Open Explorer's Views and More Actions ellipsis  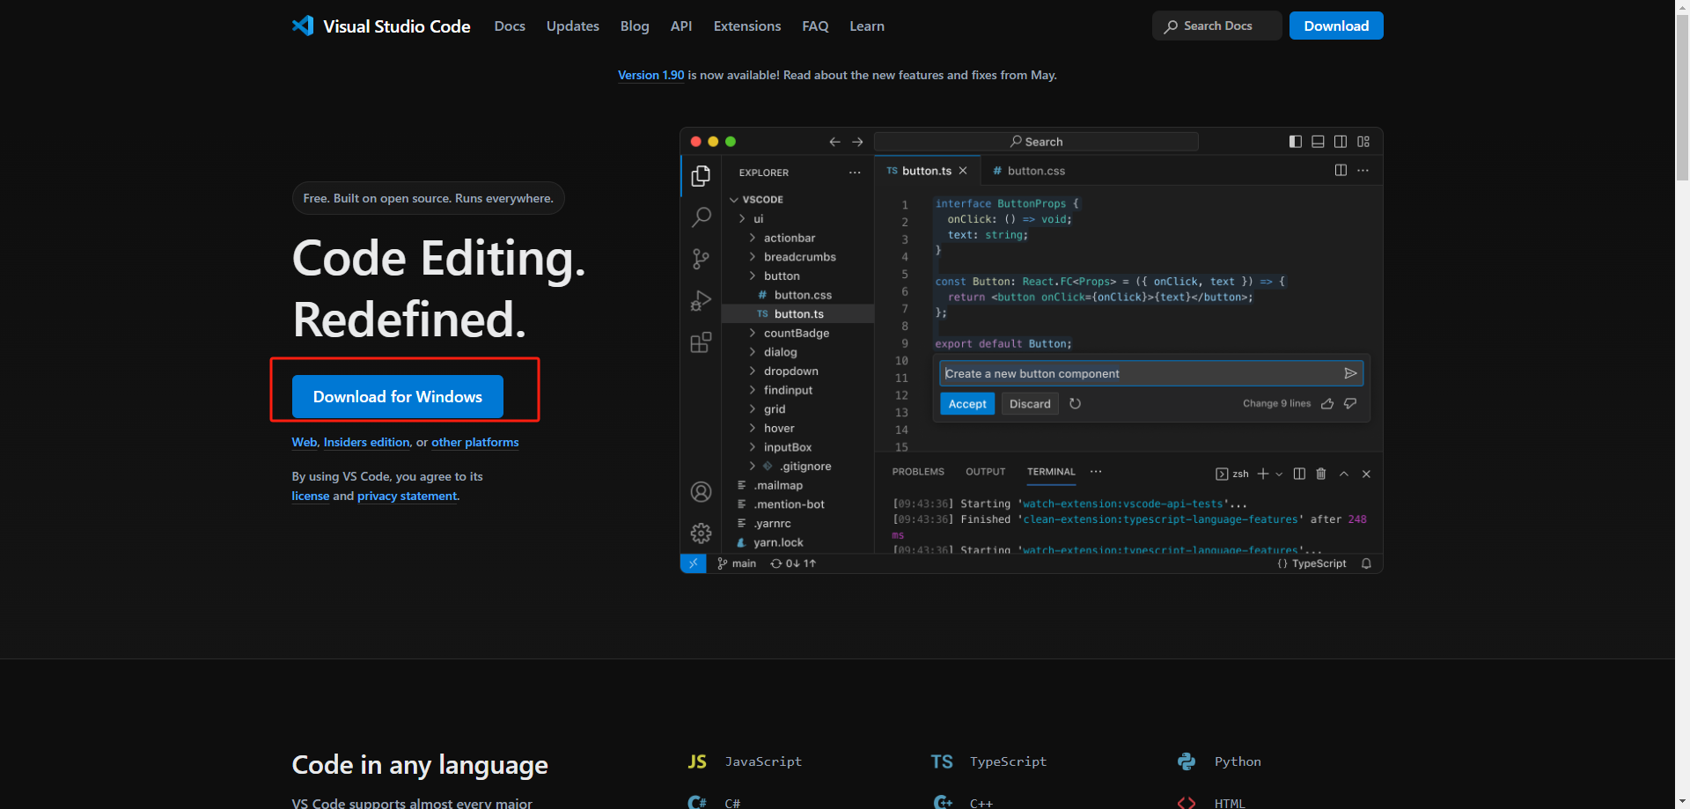point(855,173)
